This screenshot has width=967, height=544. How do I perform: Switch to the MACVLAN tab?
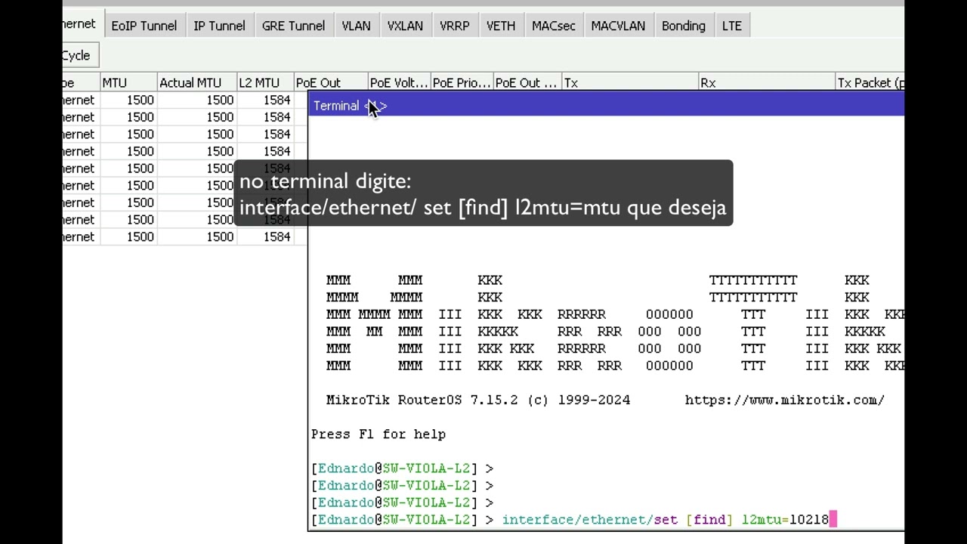618,26
